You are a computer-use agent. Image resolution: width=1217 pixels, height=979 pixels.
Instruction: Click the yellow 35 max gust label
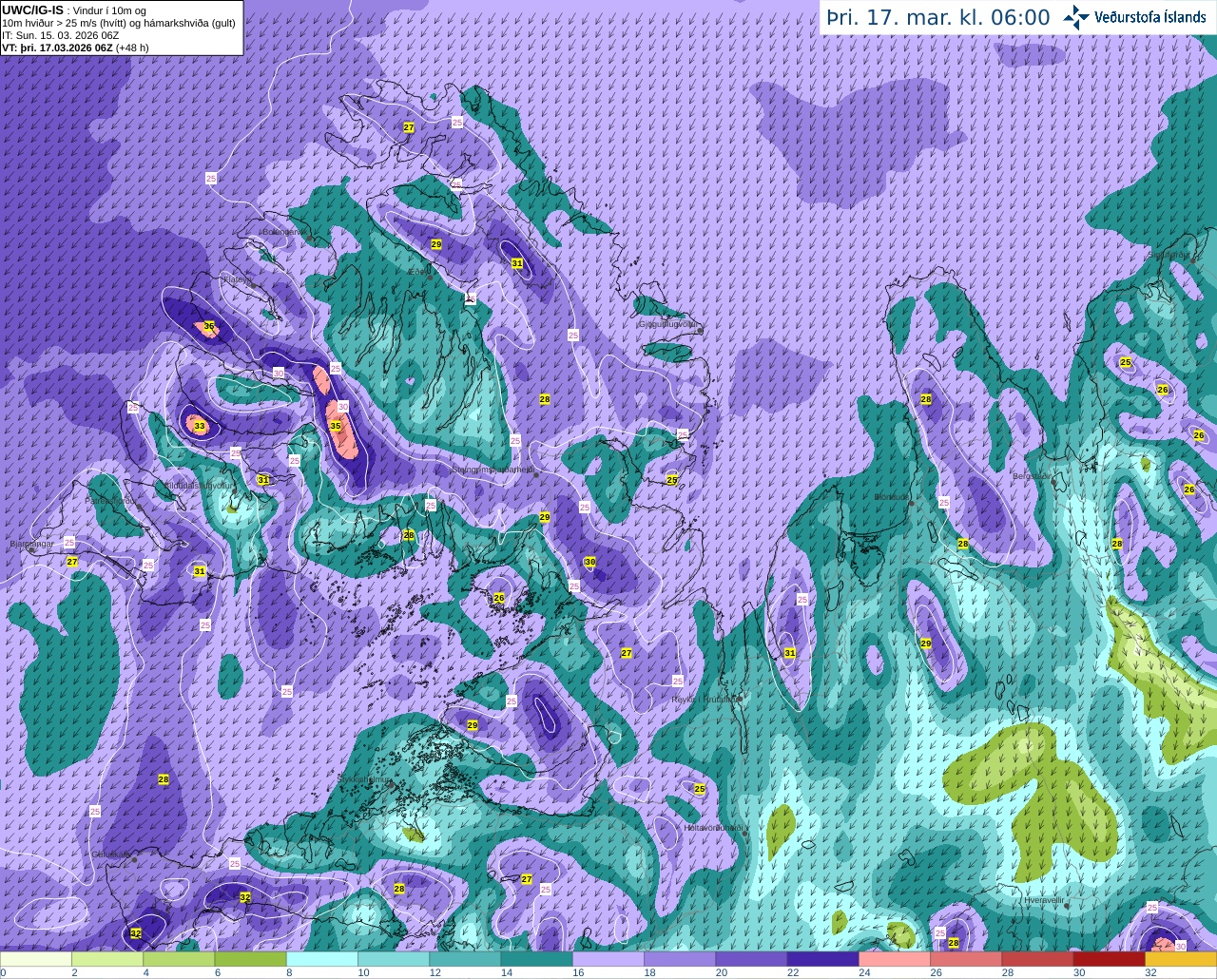[336, 426]
